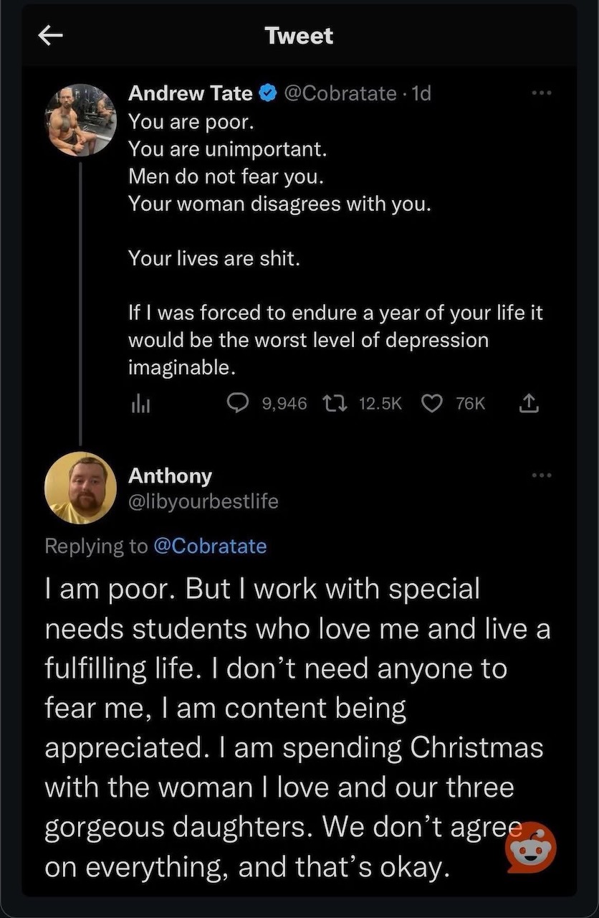Click the 1d timestamp on the tweet
599x918 pixels.
tap(421, 93)
